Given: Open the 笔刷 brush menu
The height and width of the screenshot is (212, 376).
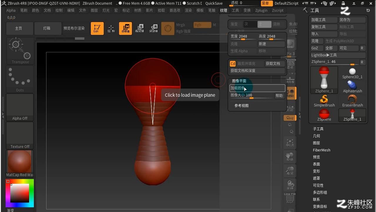Looking at the screenshot, I should coord(24,10).
